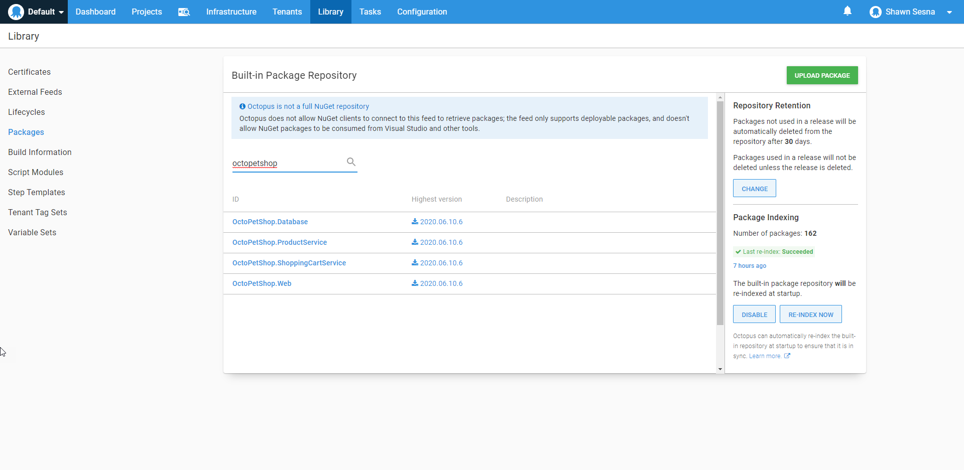Focus the package search field containing octopetshop
This screenshot has width=964, height=470.
(286, 164)
